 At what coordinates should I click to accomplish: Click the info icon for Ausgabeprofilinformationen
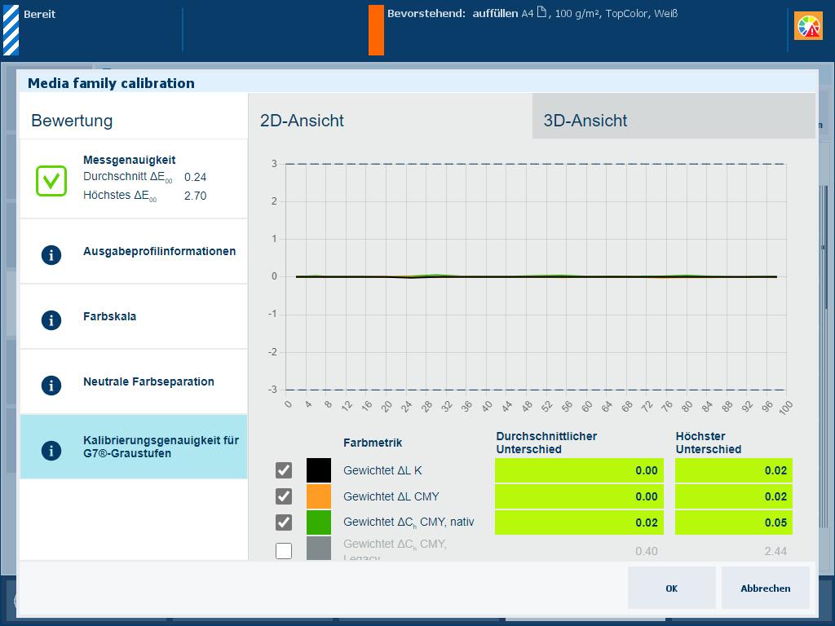coord(51,255)
